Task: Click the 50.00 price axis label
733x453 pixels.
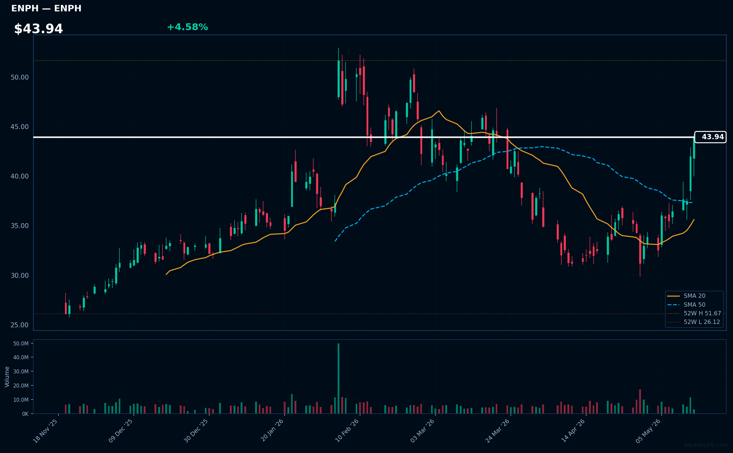Action: click(x=20, y=77)
